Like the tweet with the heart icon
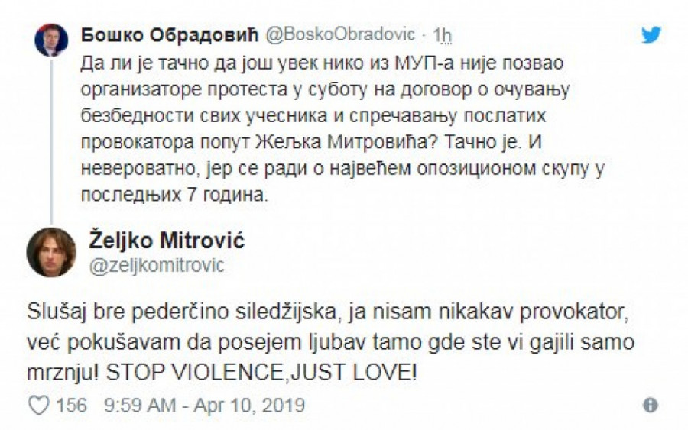The image size is (688, 430). tap(37, 404)
